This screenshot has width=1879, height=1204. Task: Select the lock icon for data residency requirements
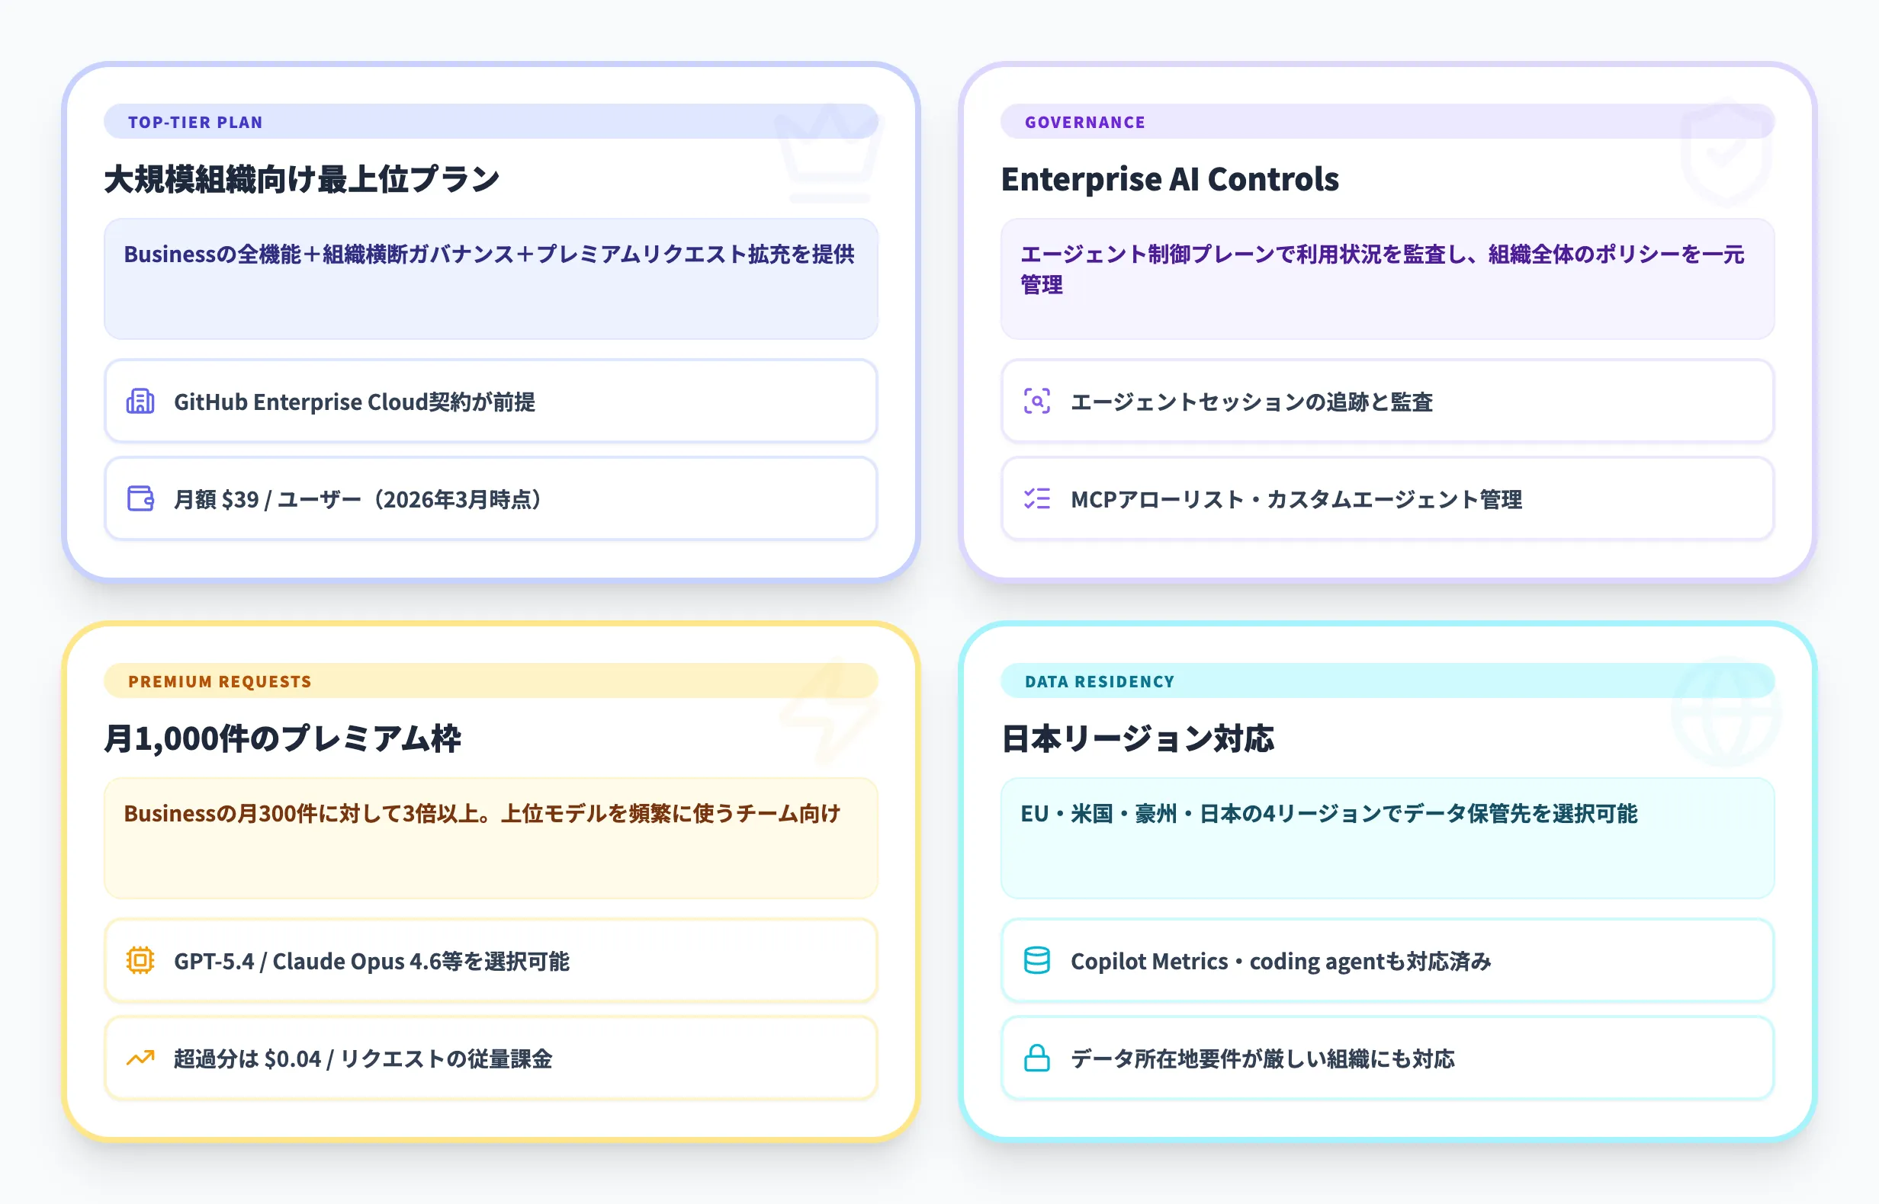[x=1036, y=1058]
